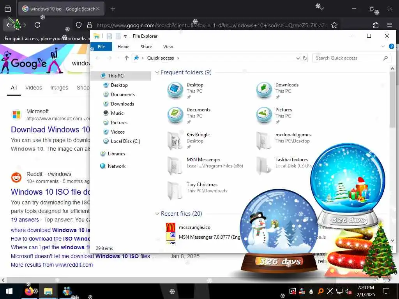Image resolution: width=399 pixels, height=299 pixels.
Task: Click the File Explorer help icon
Action: click(x=391, y=47)
